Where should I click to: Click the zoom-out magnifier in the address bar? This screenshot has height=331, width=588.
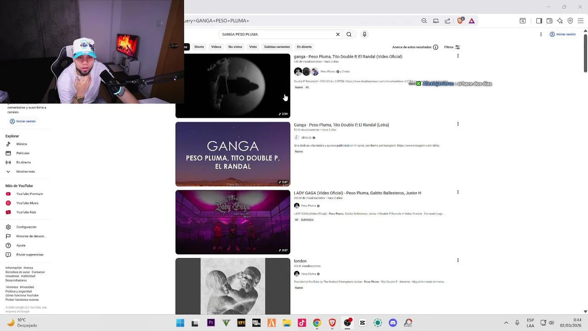[x=424, y=21]
